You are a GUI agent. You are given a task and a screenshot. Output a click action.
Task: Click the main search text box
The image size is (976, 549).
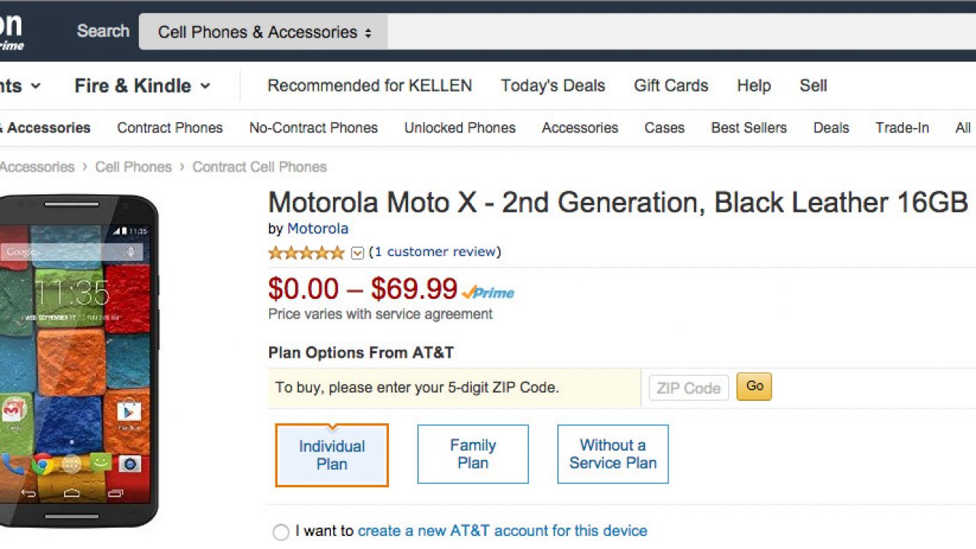coord(679,32)
